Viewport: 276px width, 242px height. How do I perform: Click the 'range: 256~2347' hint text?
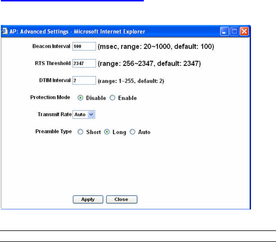click(149, 63)
